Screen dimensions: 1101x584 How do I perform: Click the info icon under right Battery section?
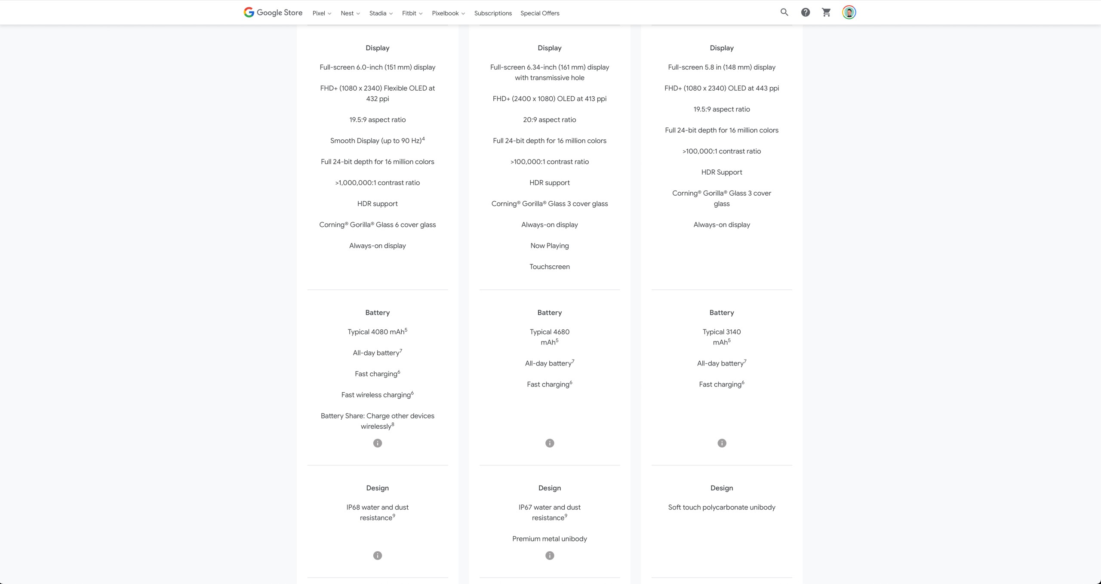tap(722, 443)
